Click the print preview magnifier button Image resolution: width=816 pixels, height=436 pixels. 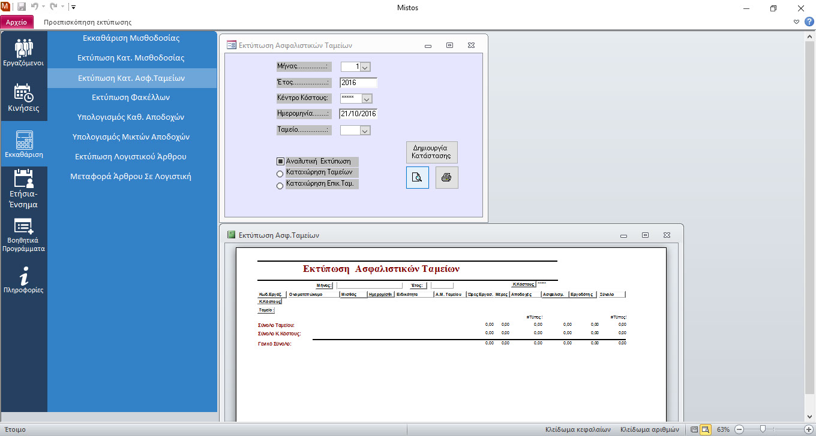pyautogui.click(x=418, y=177)
